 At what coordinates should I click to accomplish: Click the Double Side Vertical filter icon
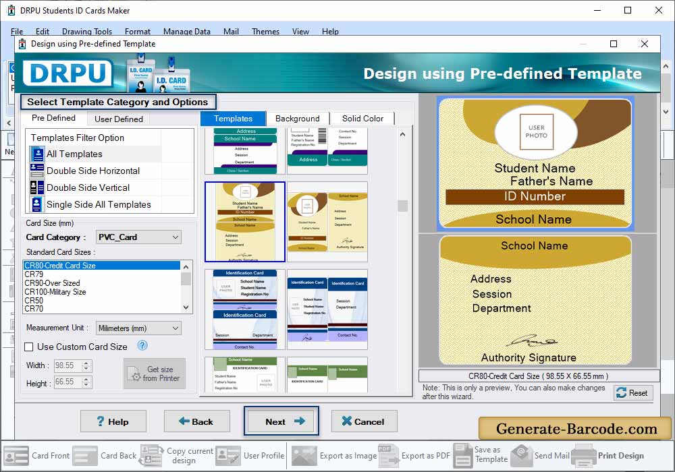click(x=37, y=187)
